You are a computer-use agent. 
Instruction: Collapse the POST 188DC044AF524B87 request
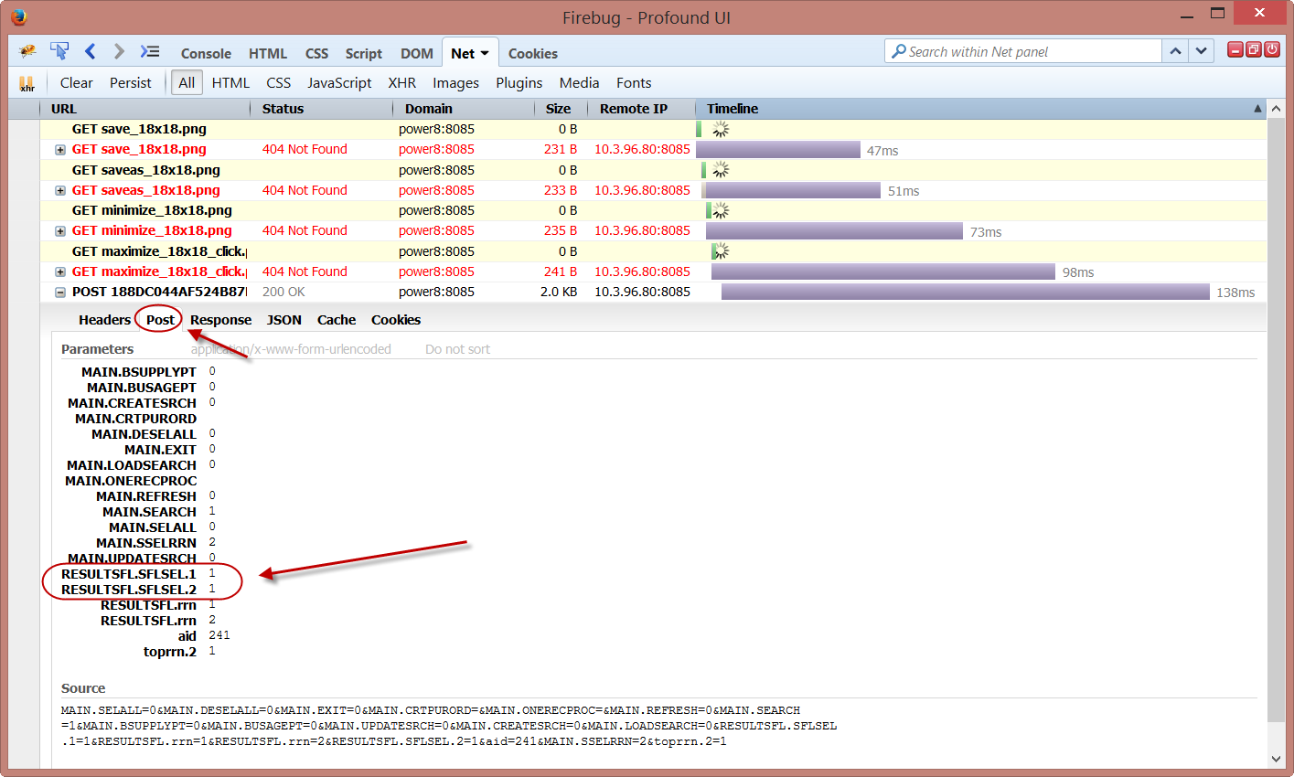(60, 293)
